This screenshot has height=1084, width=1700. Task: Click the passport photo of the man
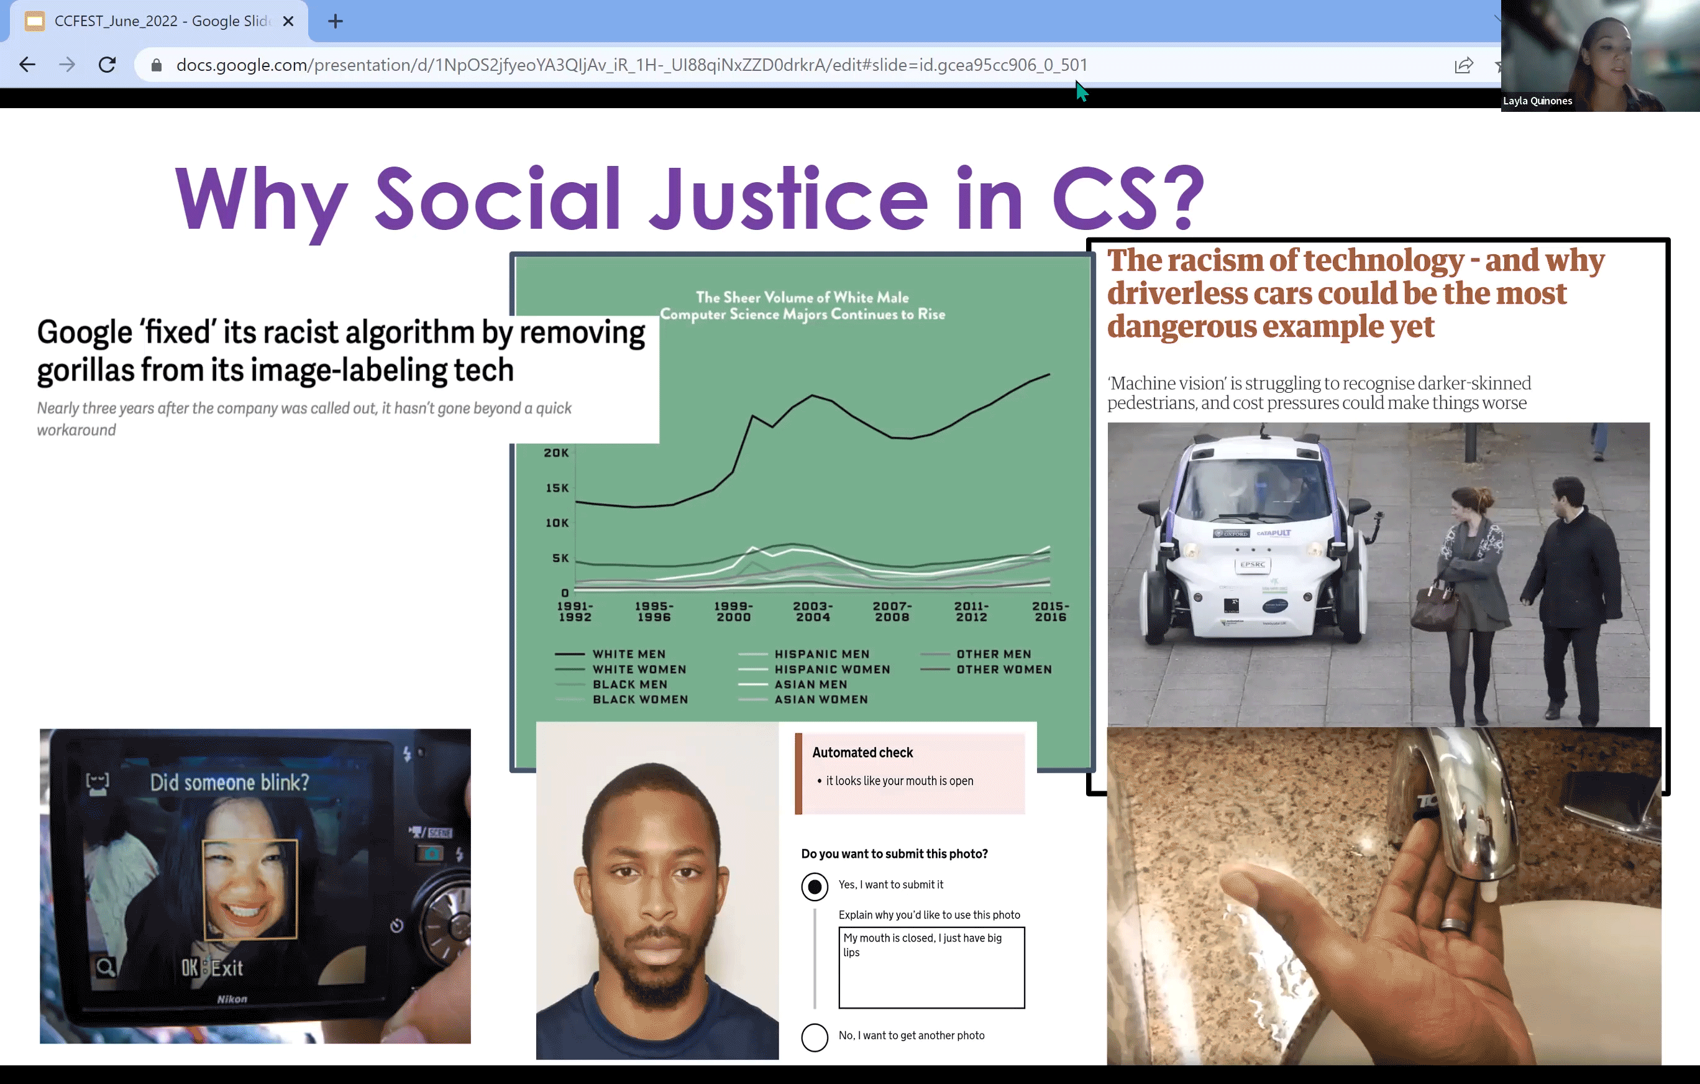click(x=657, y=890)
